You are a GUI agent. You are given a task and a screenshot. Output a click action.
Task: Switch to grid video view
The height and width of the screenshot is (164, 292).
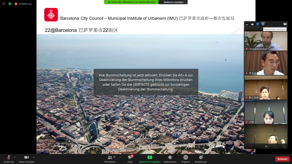click(x=263, y=24)
